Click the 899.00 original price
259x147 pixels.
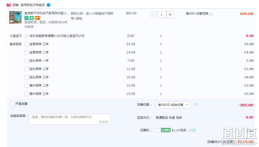(x=131, y=13)
